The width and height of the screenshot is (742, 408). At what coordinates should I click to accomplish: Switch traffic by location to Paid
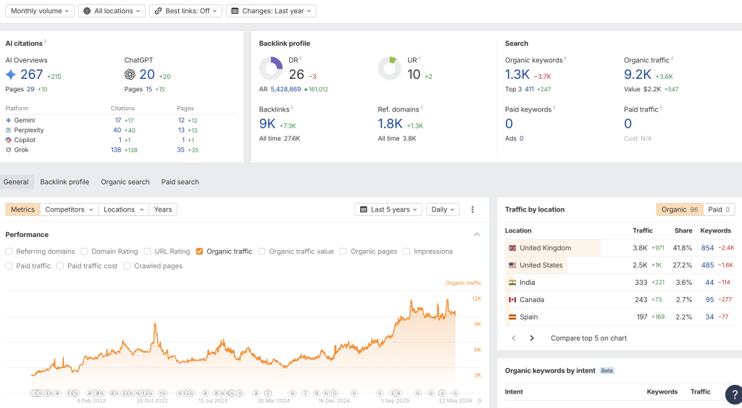click(x=720, y=209)
